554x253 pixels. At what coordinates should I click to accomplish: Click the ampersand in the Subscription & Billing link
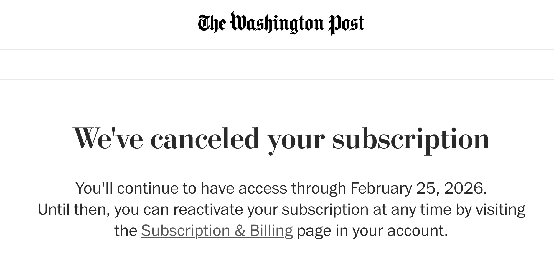click(240, 231)
